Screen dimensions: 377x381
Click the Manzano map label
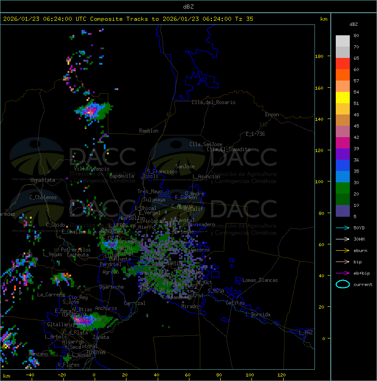(38, 354)
